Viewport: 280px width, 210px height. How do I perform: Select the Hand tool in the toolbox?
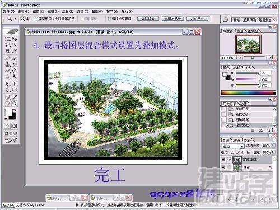pos(7,103)
